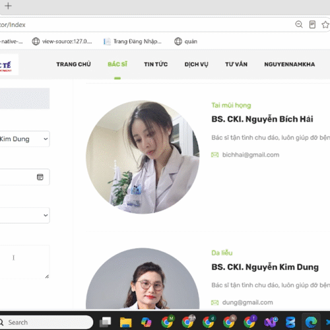Click the bichhai@gmail.com email address
This screenshot has width=330, height=330.
click(x=251, y=155)
